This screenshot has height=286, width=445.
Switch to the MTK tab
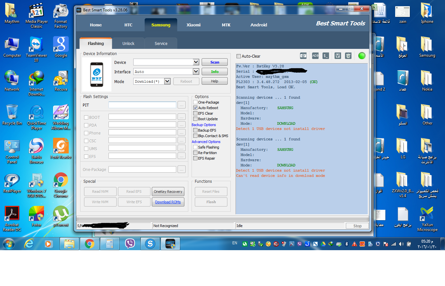click(226, 25)
